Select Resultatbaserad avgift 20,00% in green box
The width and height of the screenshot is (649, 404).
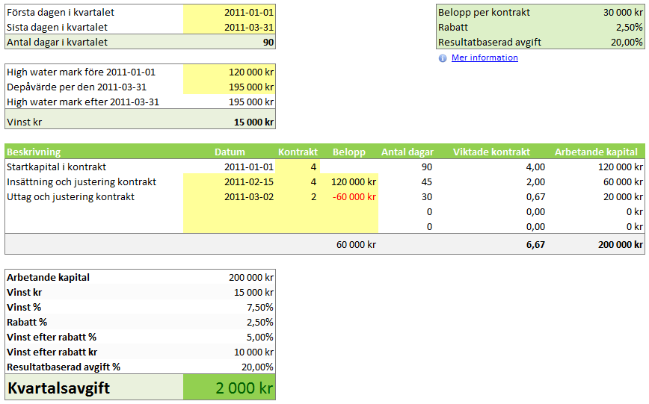pos(627,42)
